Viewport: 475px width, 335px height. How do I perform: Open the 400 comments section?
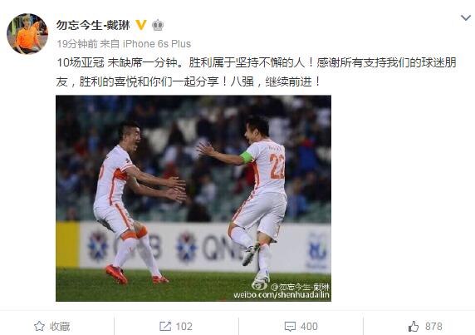(301, 327)
